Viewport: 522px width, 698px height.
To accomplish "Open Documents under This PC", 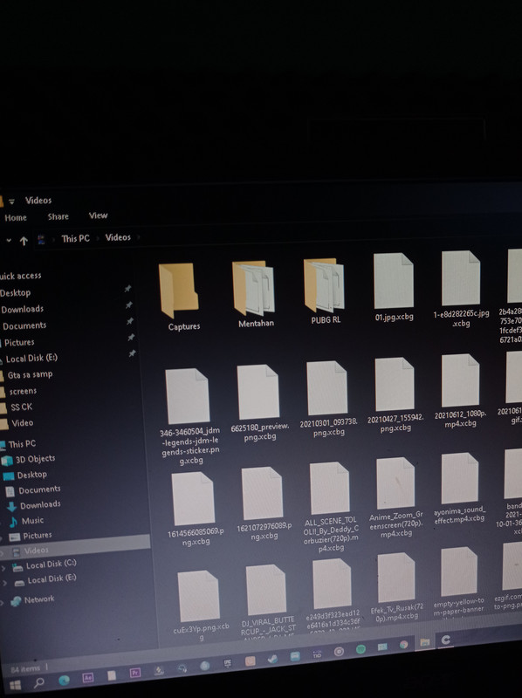I will coord(39,489).
